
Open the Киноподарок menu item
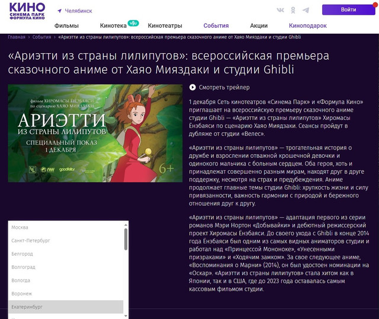(308, 25)
